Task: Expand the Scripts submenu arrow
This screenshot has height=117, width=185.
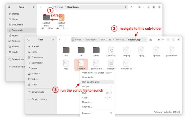Action: 111,87
